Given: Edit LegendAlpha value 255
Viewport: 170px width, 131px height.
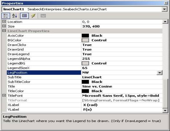Looking at the screenshot, I should pos(86,59).
